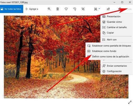The image size is (133, 106).
Task: Select Cambiar el tamaño option
Action: click(x=116, y=27)
